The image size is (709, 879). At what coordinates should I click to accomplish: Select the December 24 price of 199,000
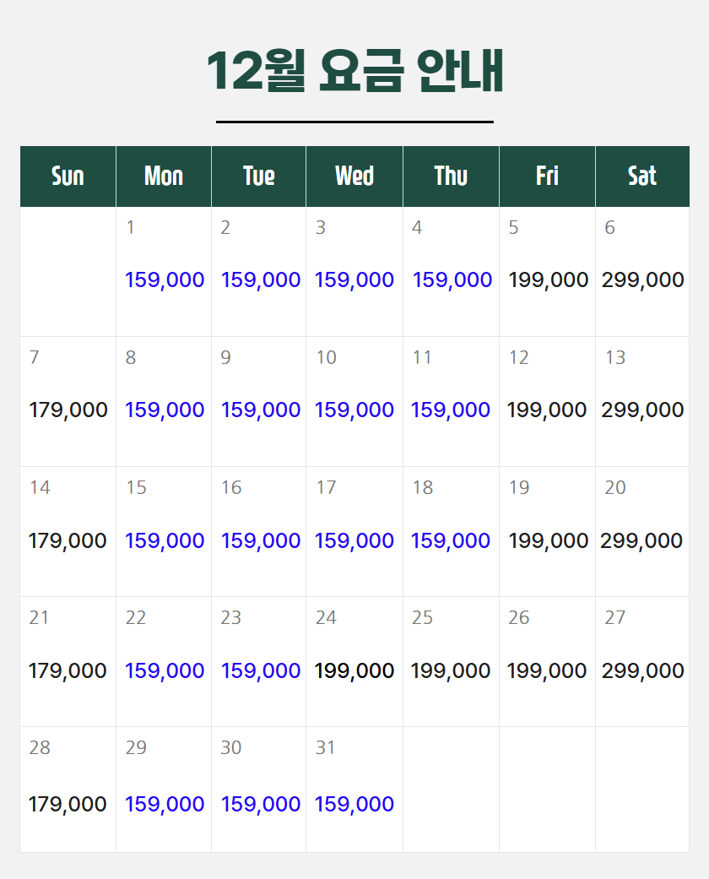click(x=354, y=671)
